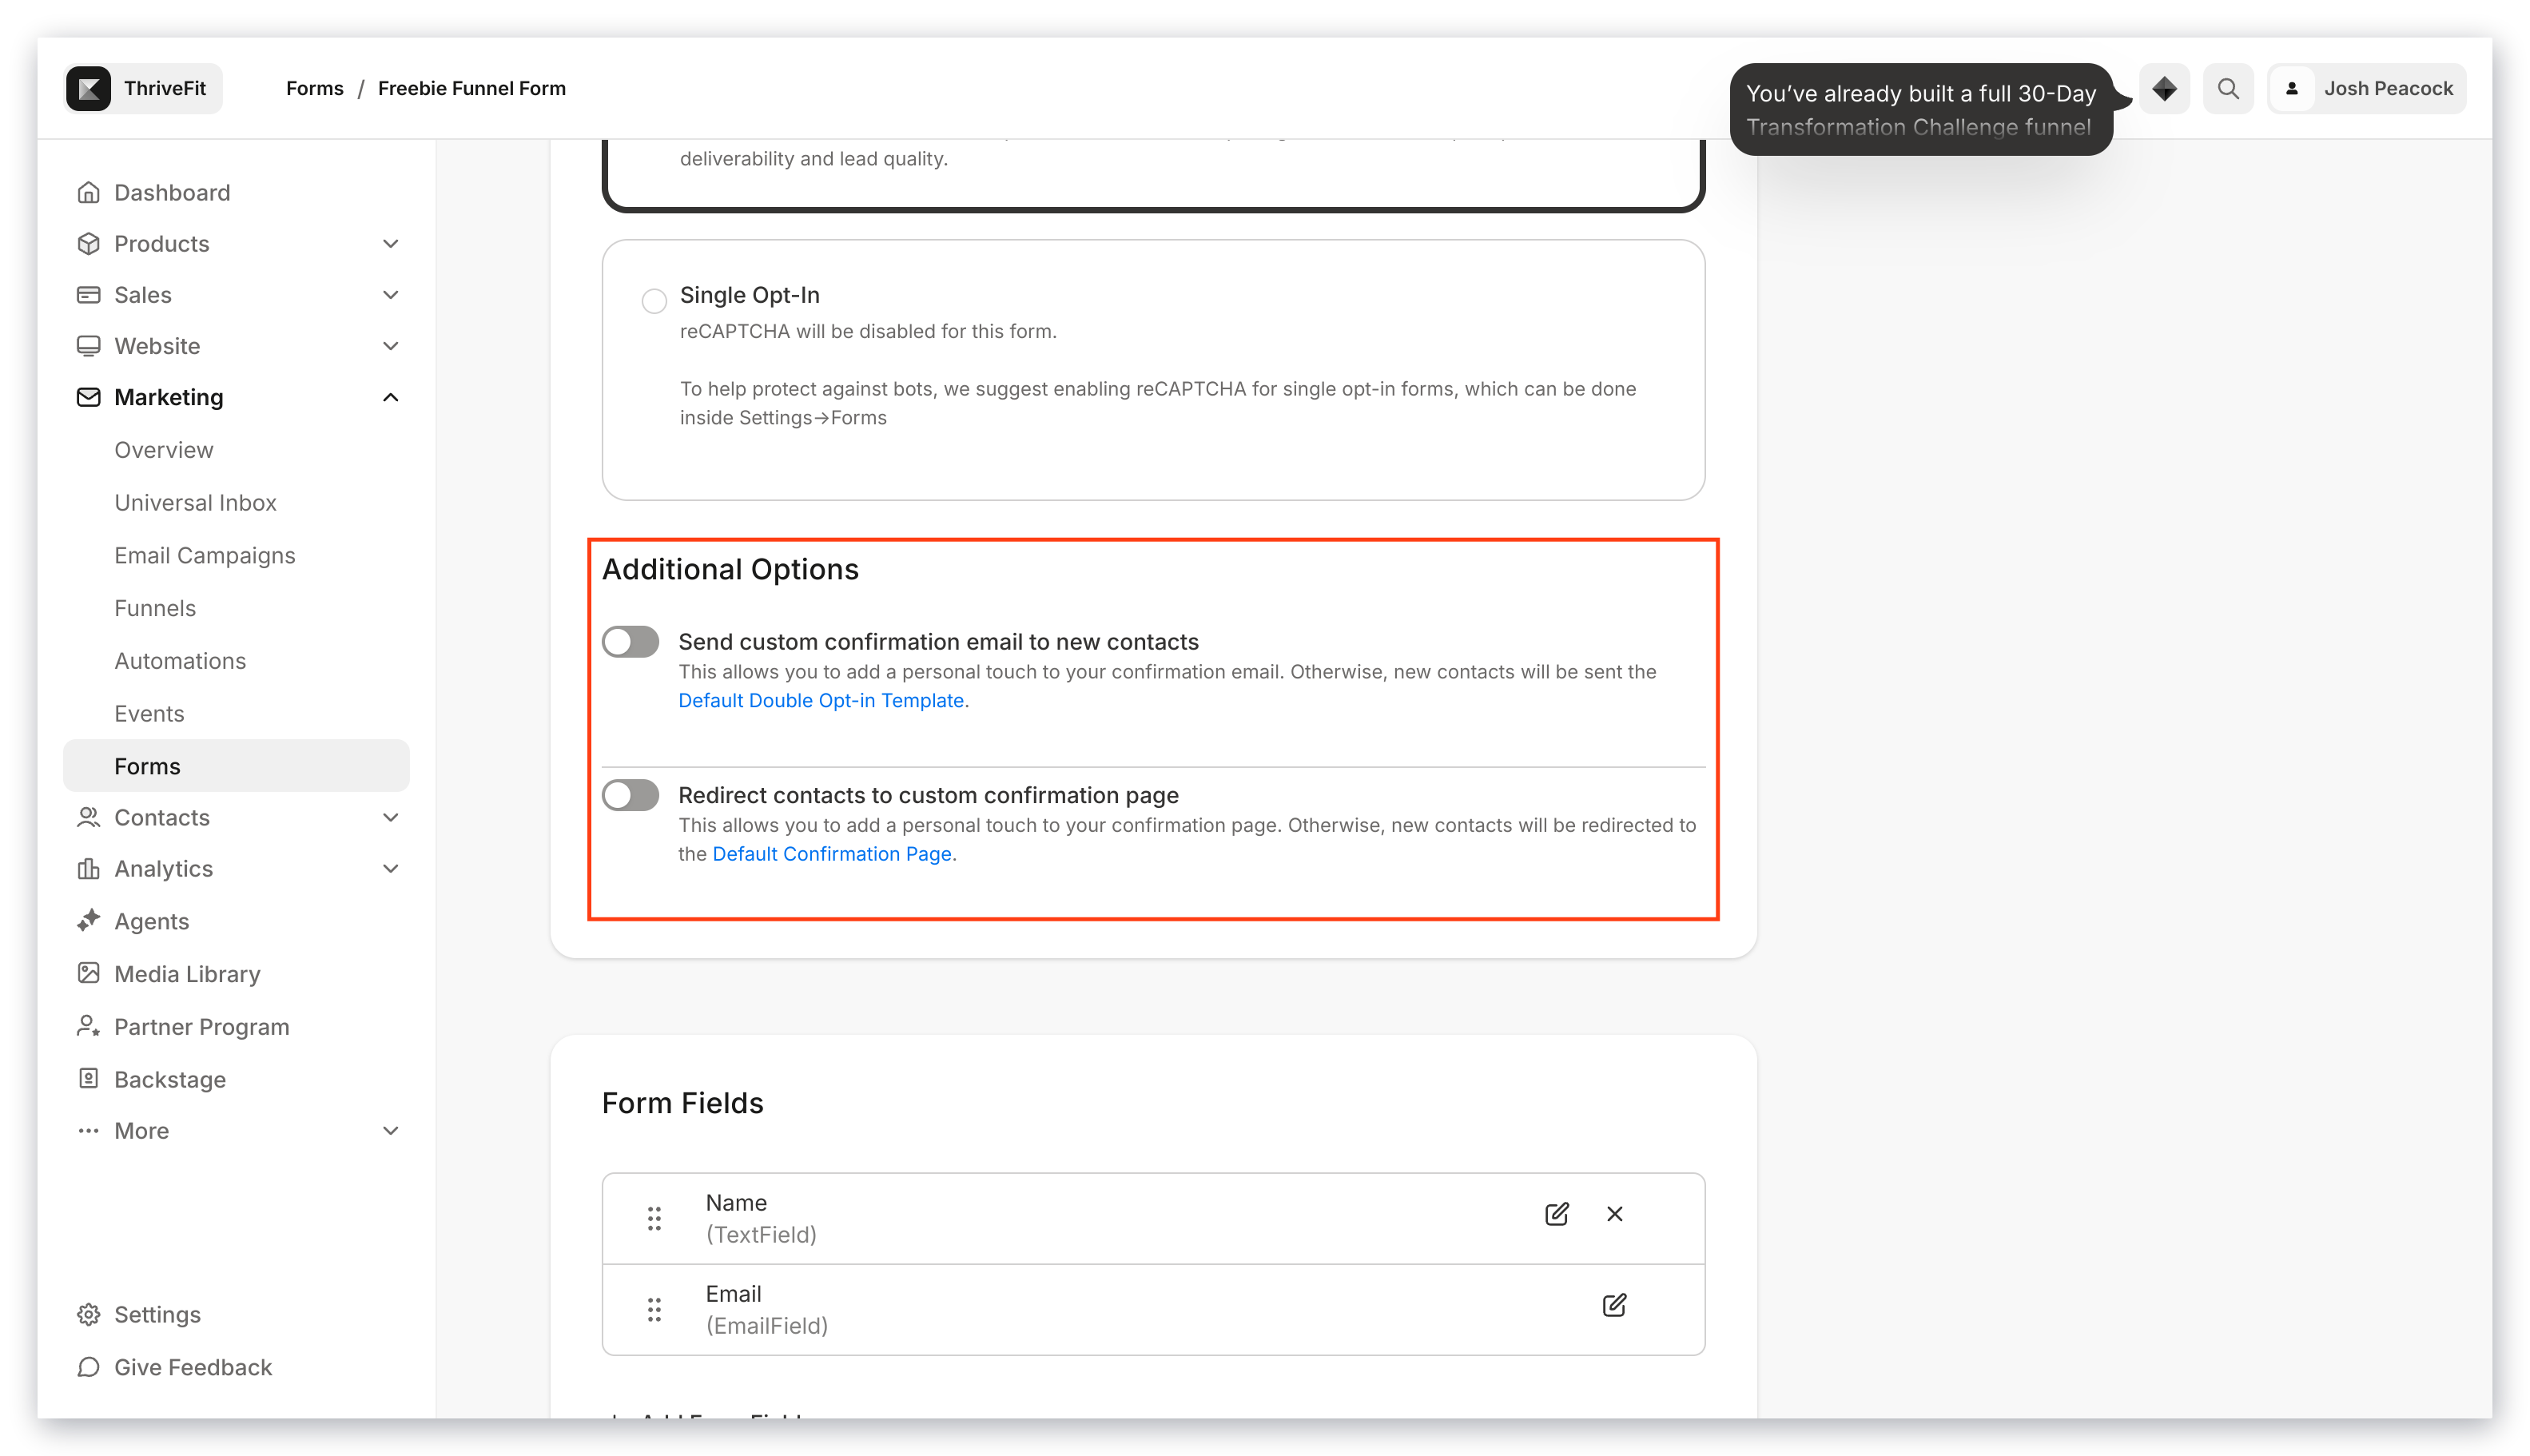Open Universal Inbox
Screen dimensions: 2530x1456
[195, 502]
